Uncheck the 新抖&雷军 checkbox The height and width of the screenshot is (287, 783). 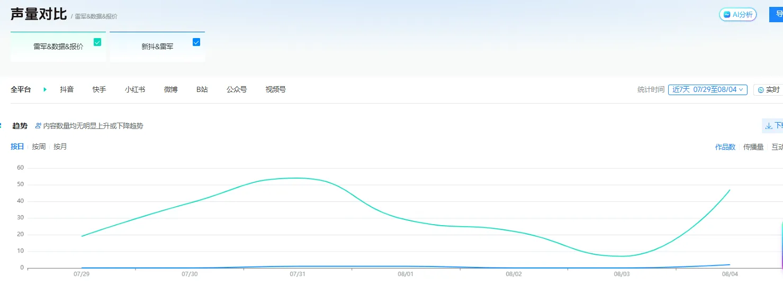(x=196, y=42)
